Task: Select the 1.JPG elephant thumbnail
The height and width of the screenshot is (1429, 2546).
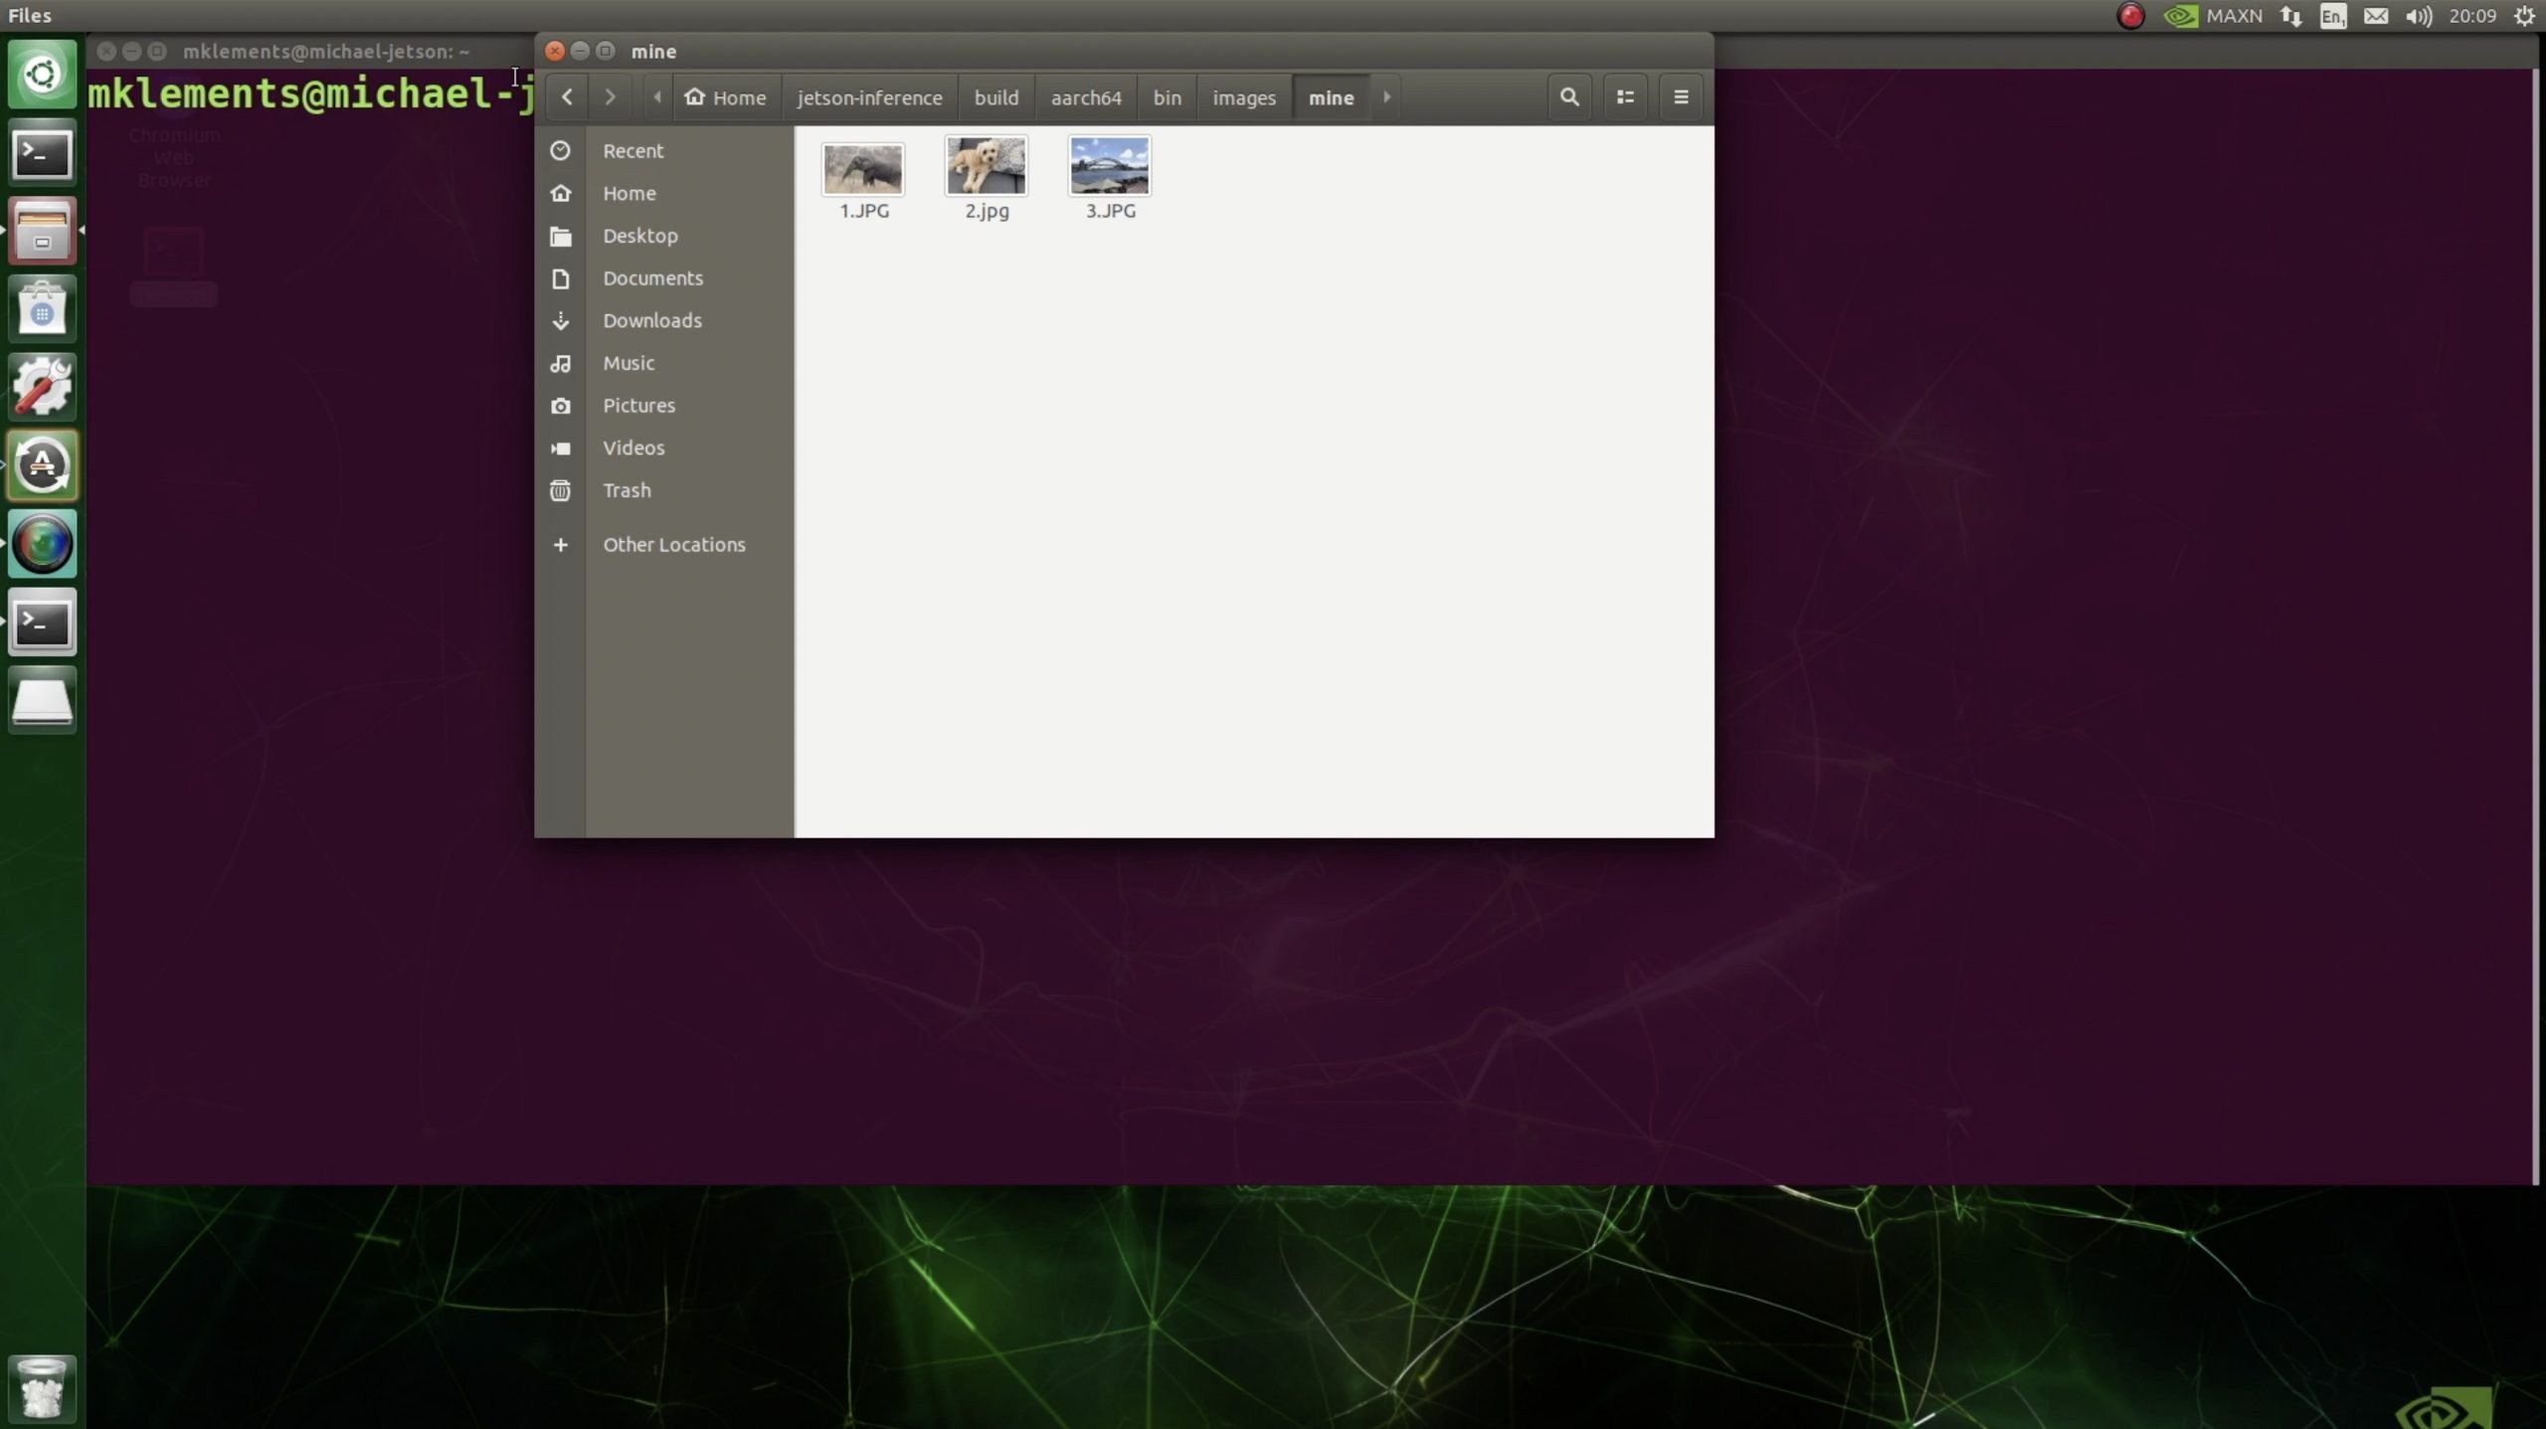Action: (x=863, y=169)
